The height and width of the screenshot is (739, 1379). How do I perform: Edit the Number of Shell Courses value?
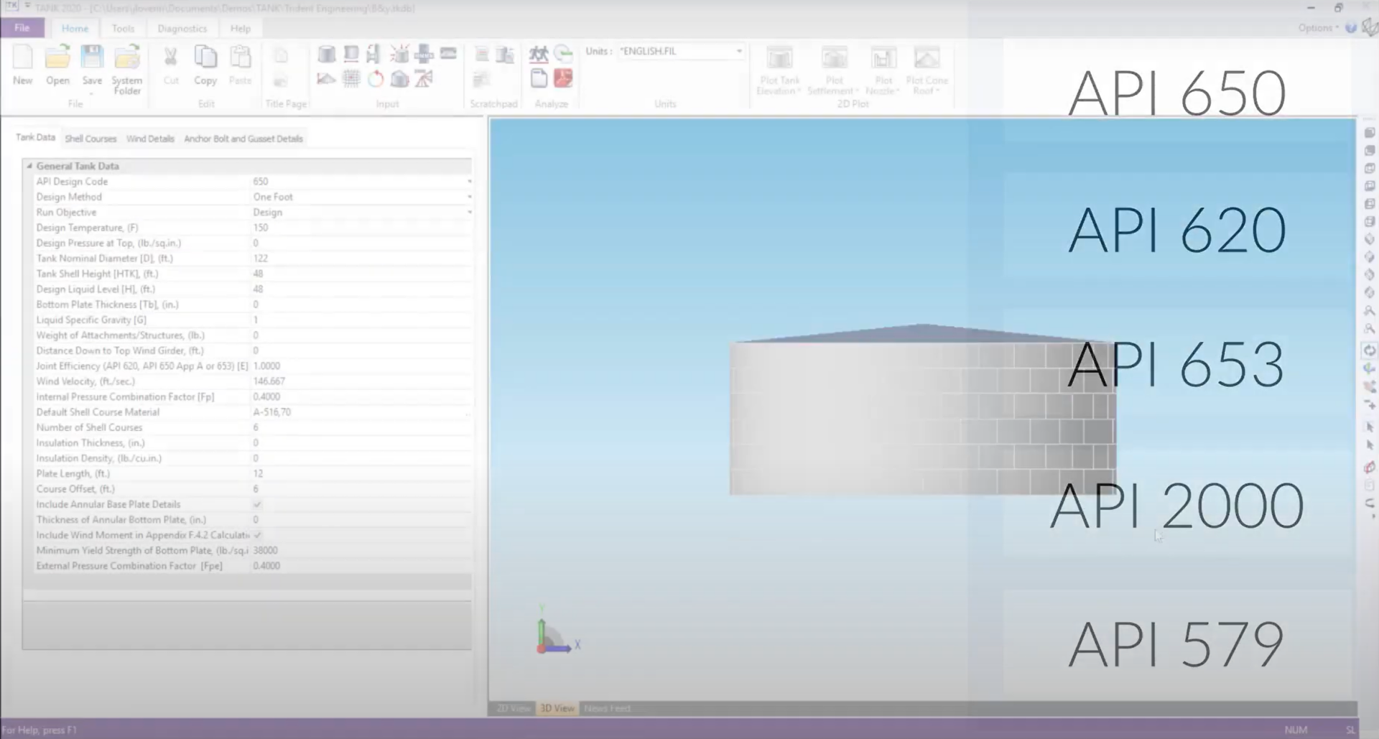(360, 427)
